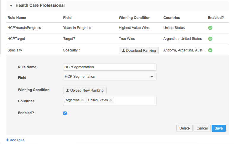
Task: Click green enabled checkmark for HCPYearsinProgress
Action: pos(210,28)
